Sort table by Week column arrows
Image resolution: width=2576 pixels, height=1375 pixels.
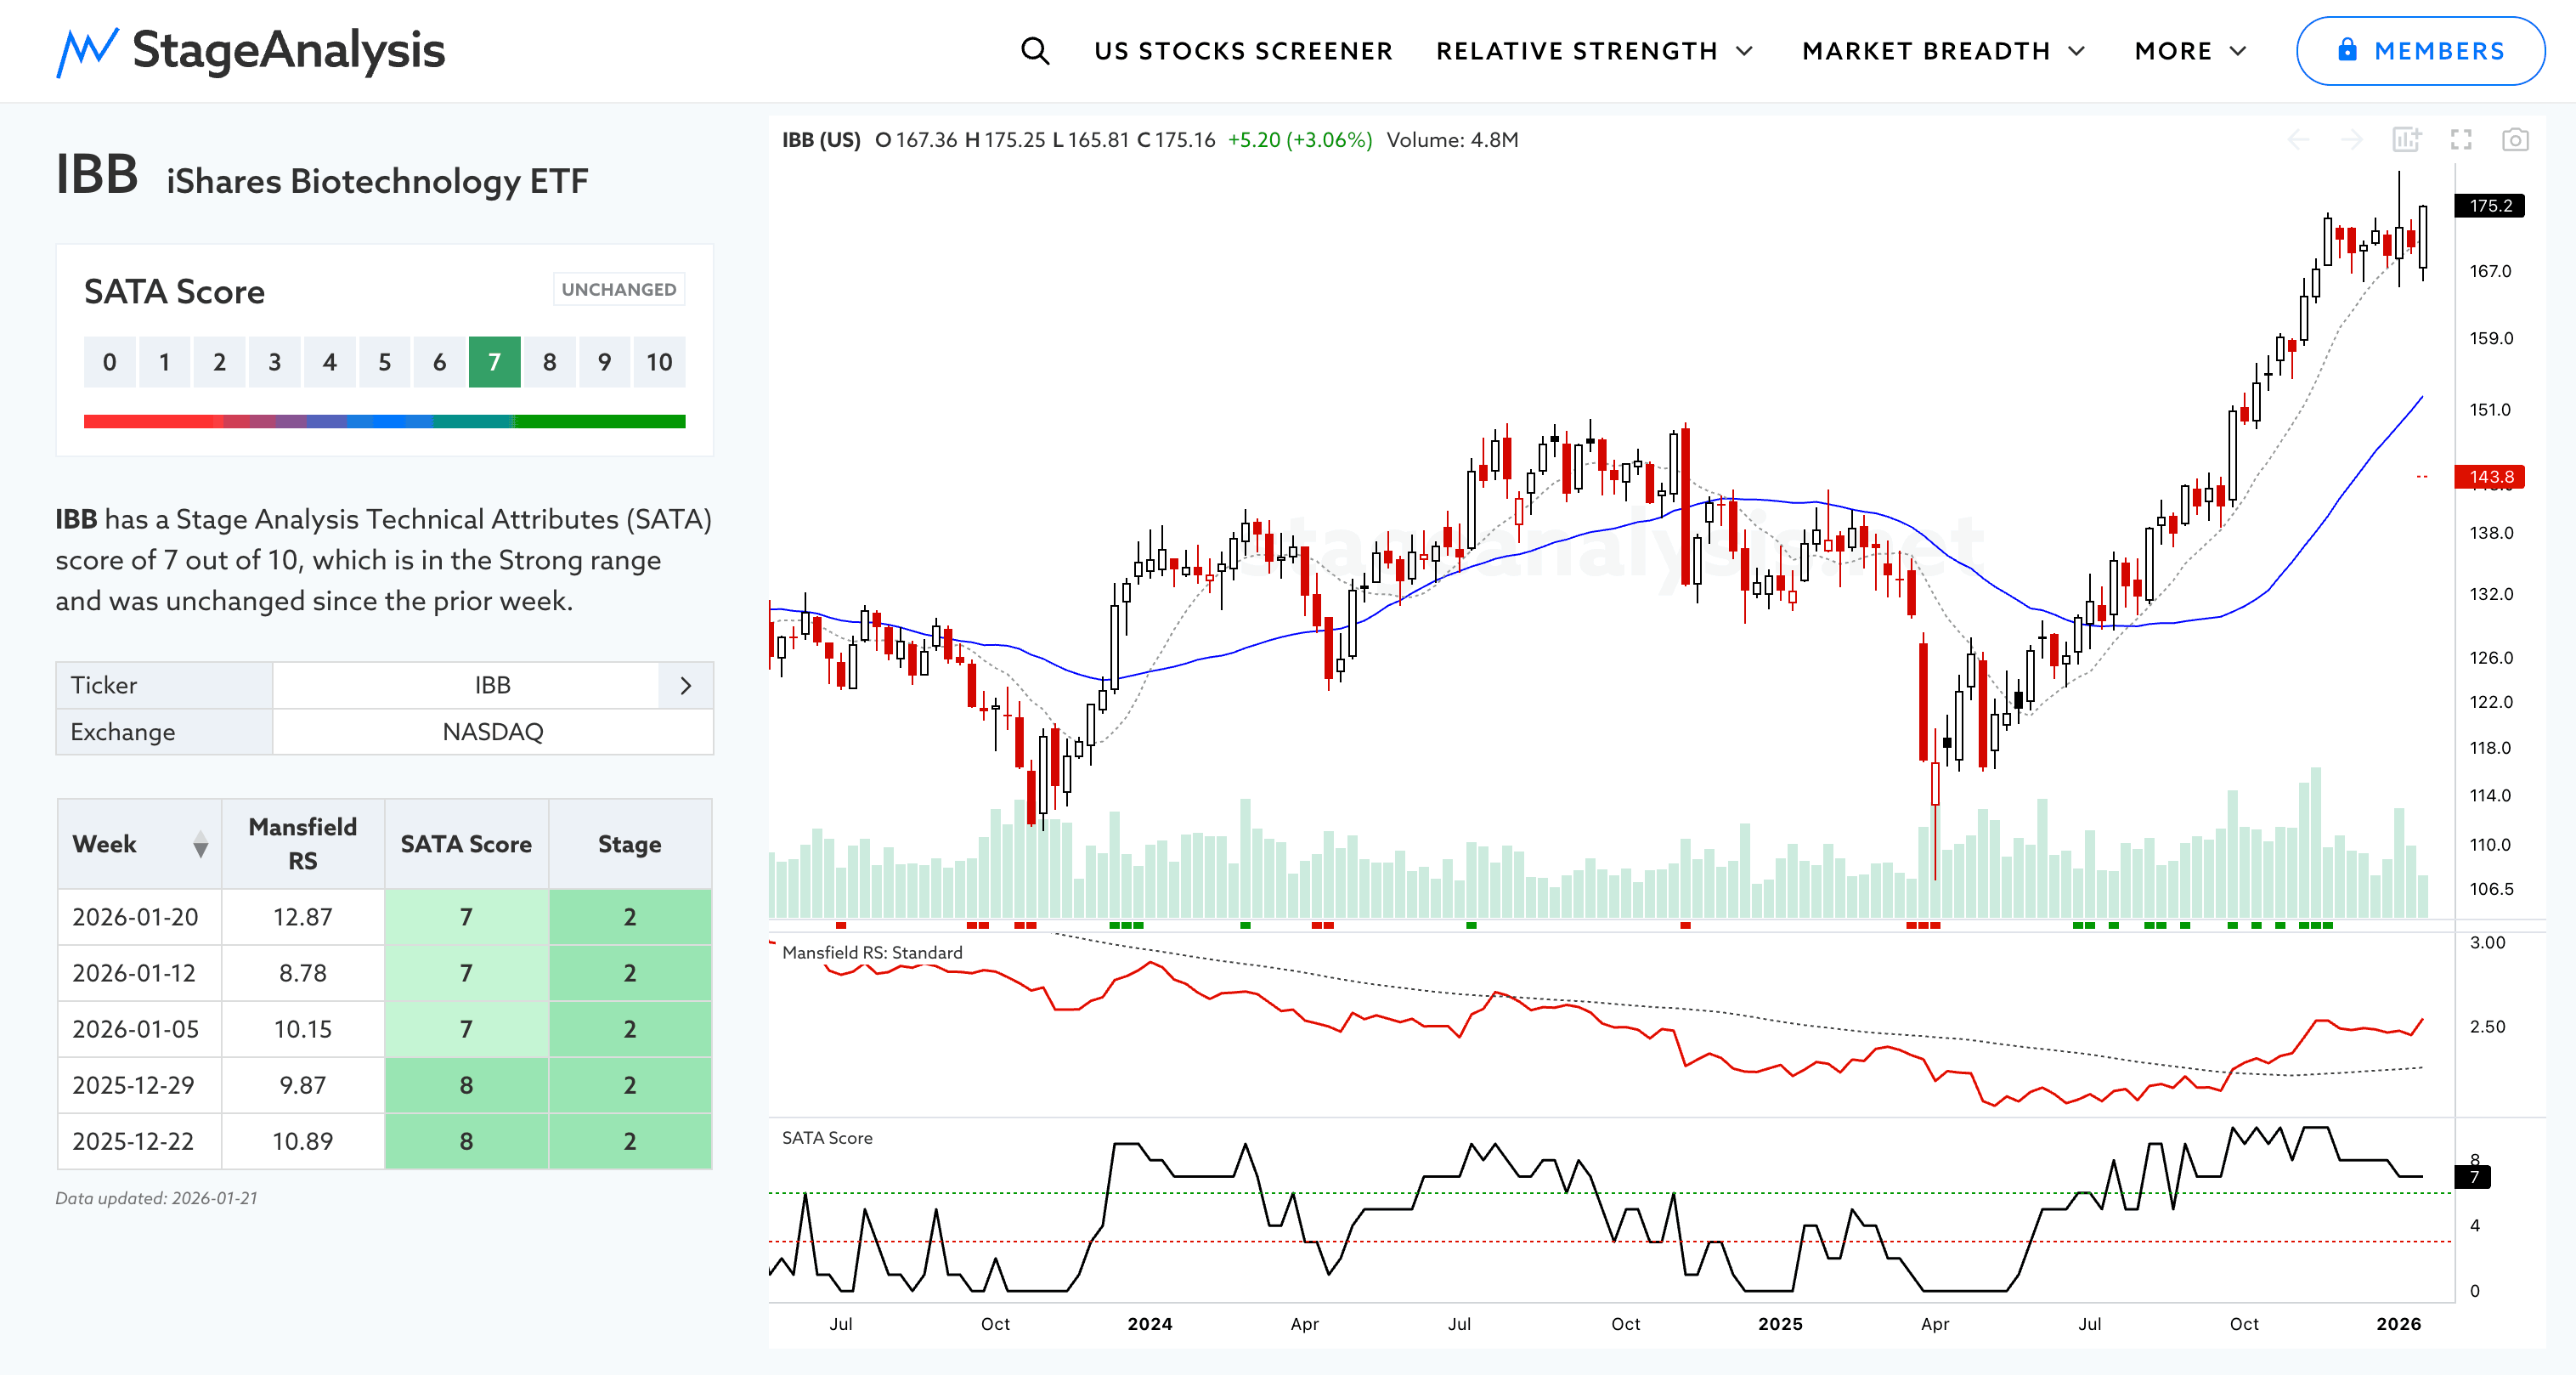click(200, 845)
